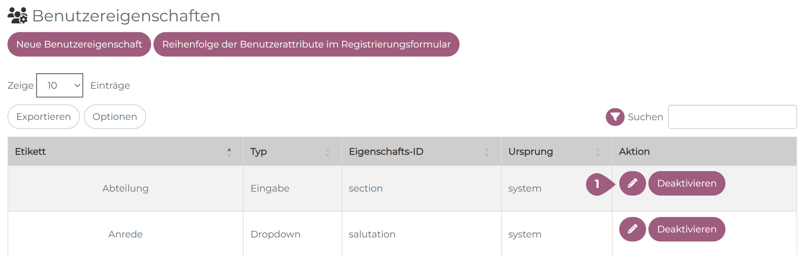The height and width of the screenshot is (266, 802).
Task: Sort the table by Etikett column arrows
Action: point(229,152)
